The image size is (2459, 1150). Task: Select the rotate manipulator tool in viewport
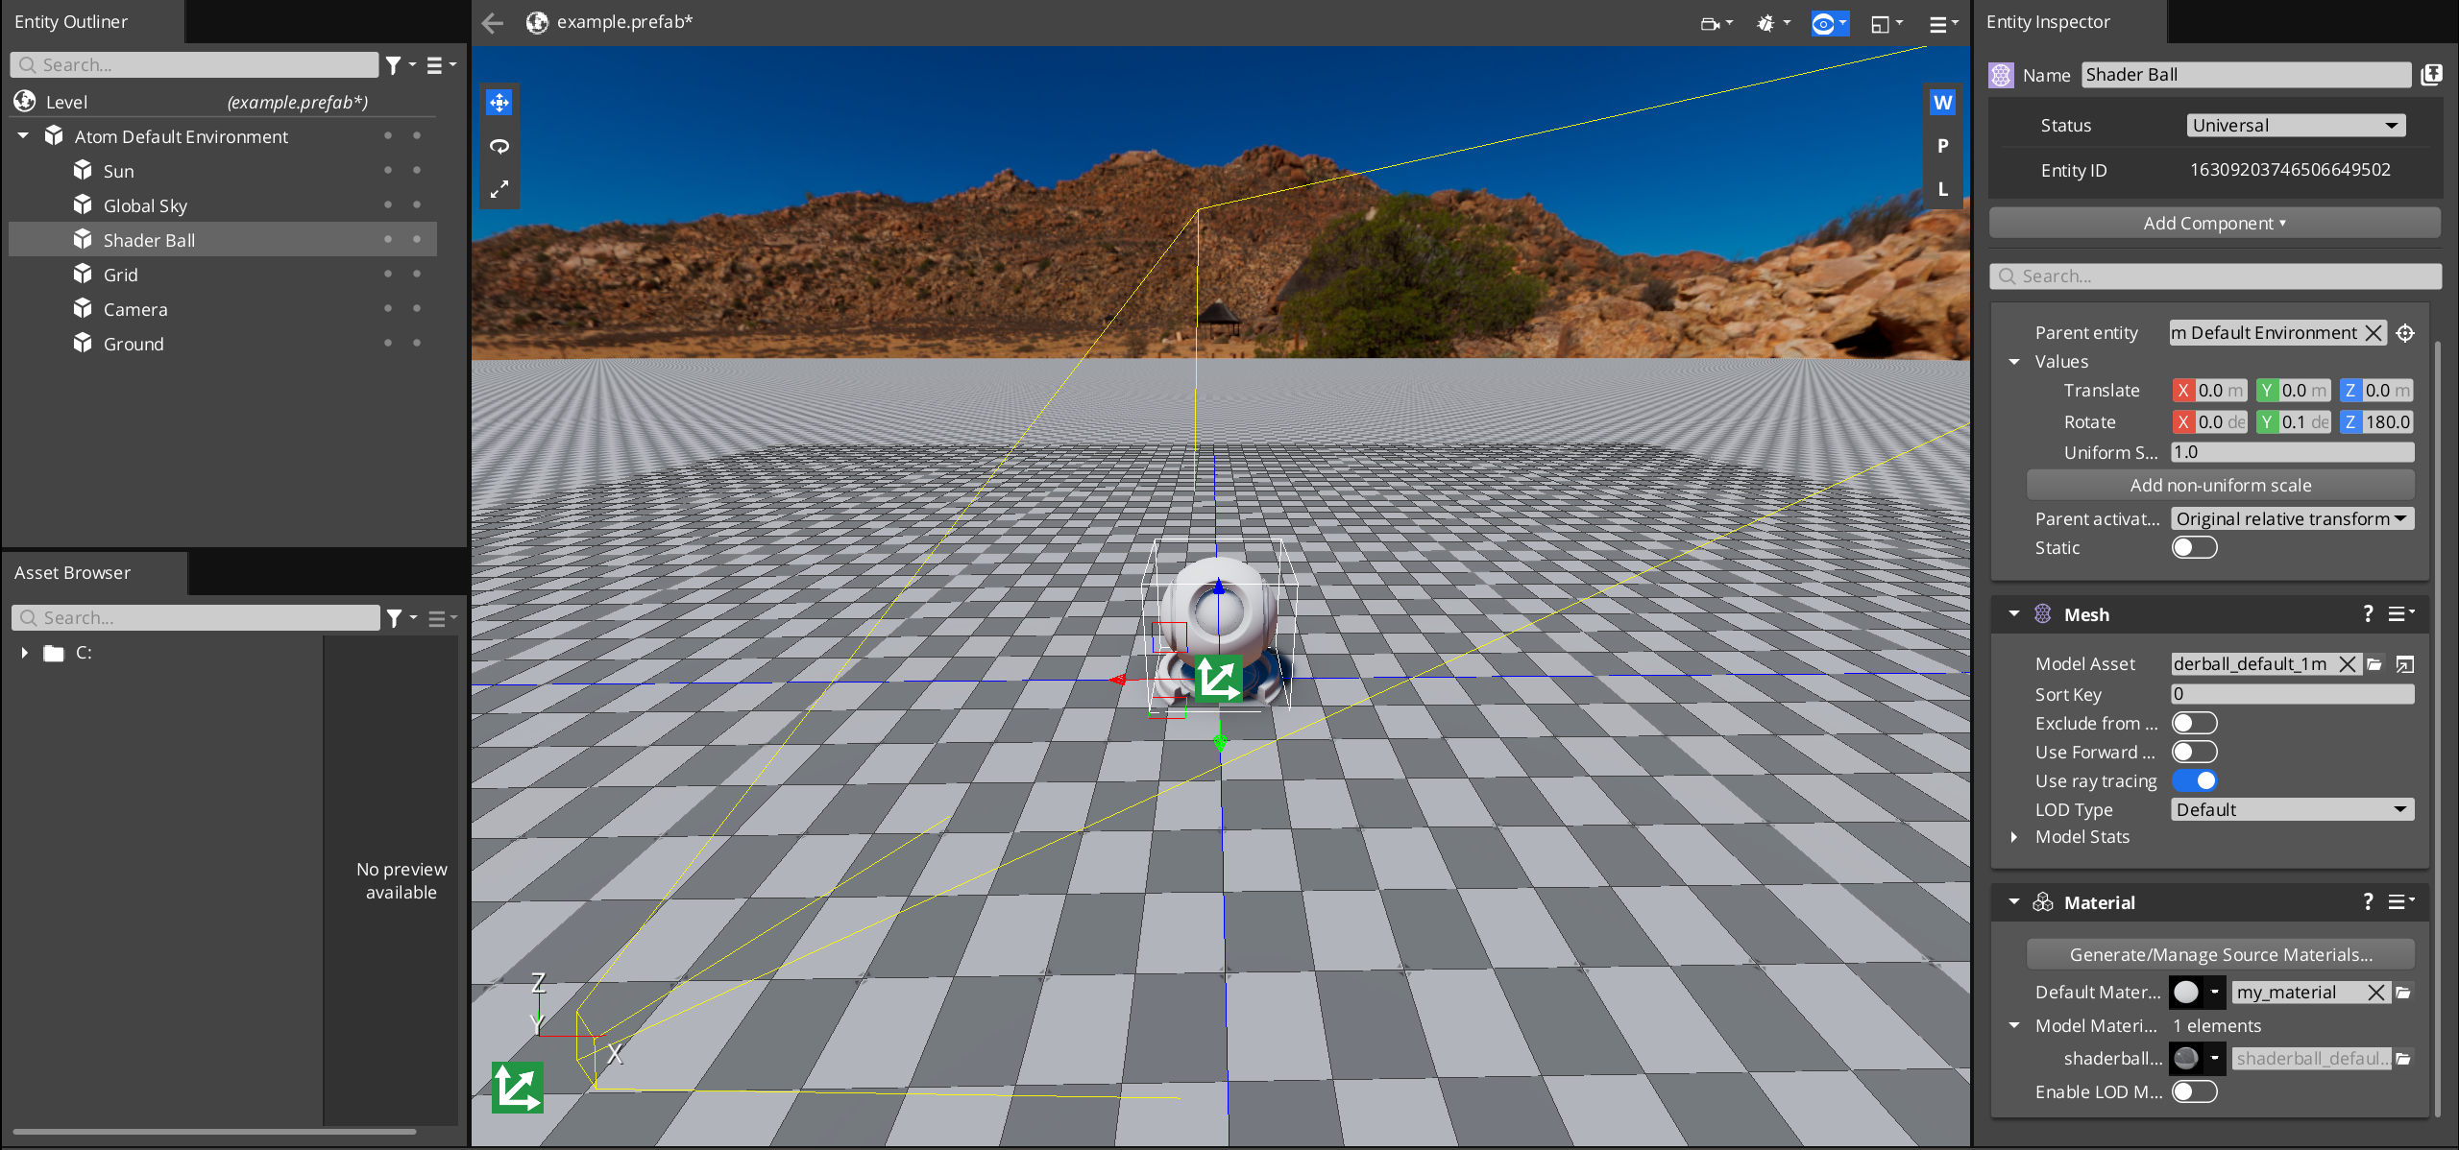499,146
